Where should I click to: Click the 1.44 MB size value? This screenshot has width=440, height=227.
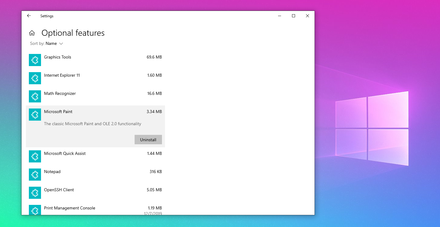tap(155, 153)
